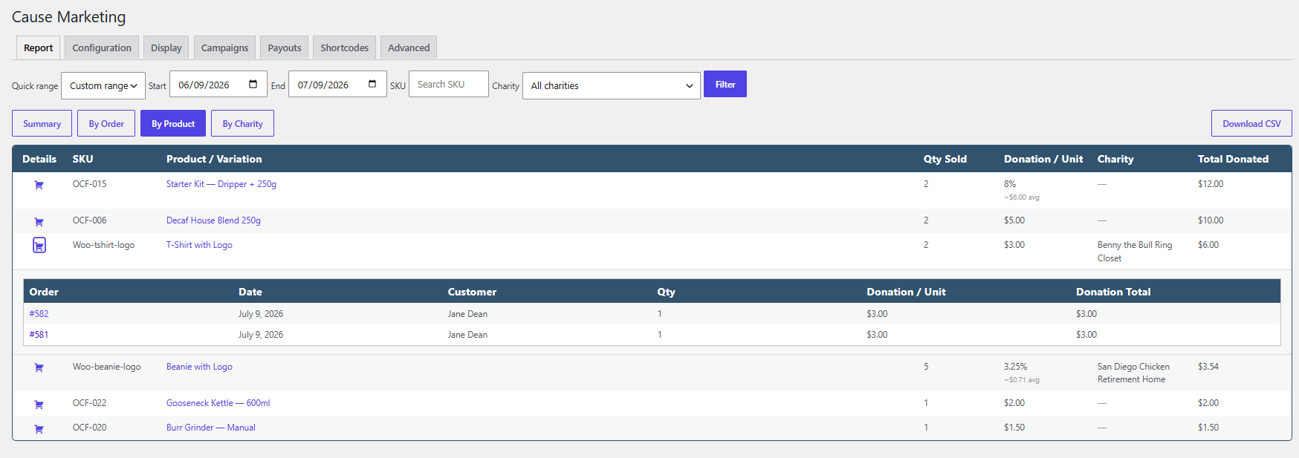Click SKU text Woo-beanie-logo

(106, 367)
